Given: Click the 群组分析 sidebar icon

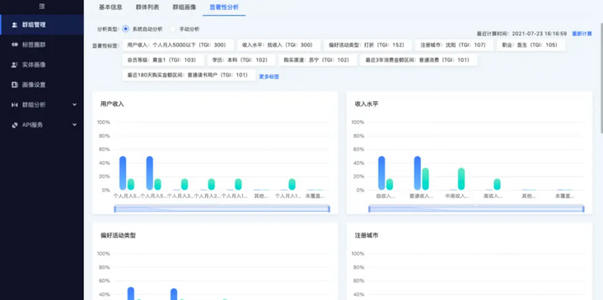Looking at the screenshot, I should [15, 104].
